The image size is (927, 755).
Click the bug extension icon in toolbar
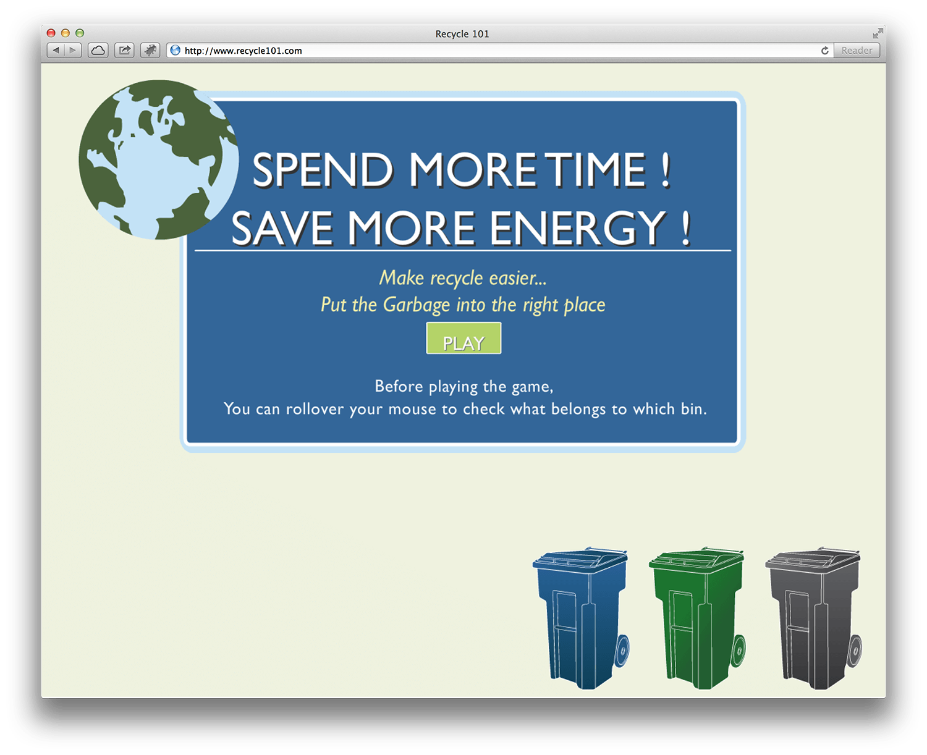(150, 51)
